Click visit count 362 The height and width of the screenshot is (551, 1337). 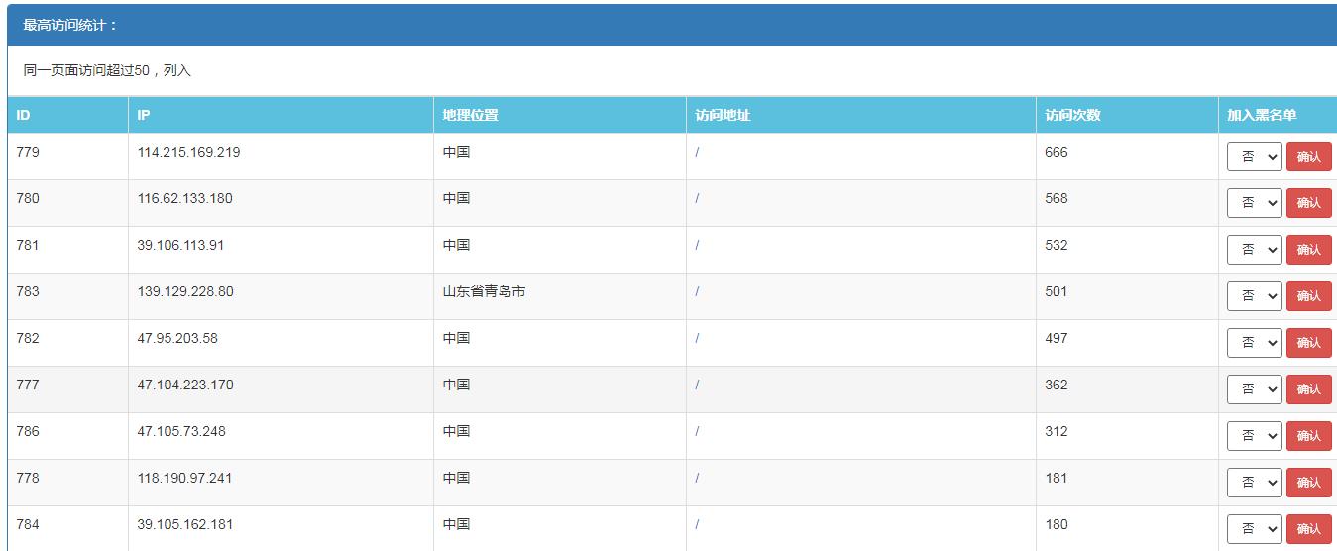1057,386
